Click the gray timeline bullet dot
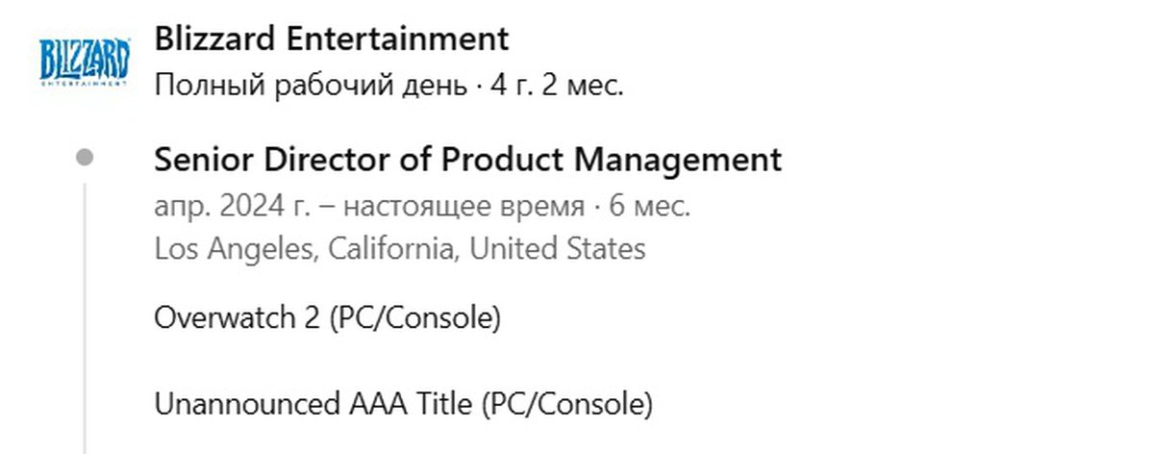1154x454 pixels. click(85, 158)
